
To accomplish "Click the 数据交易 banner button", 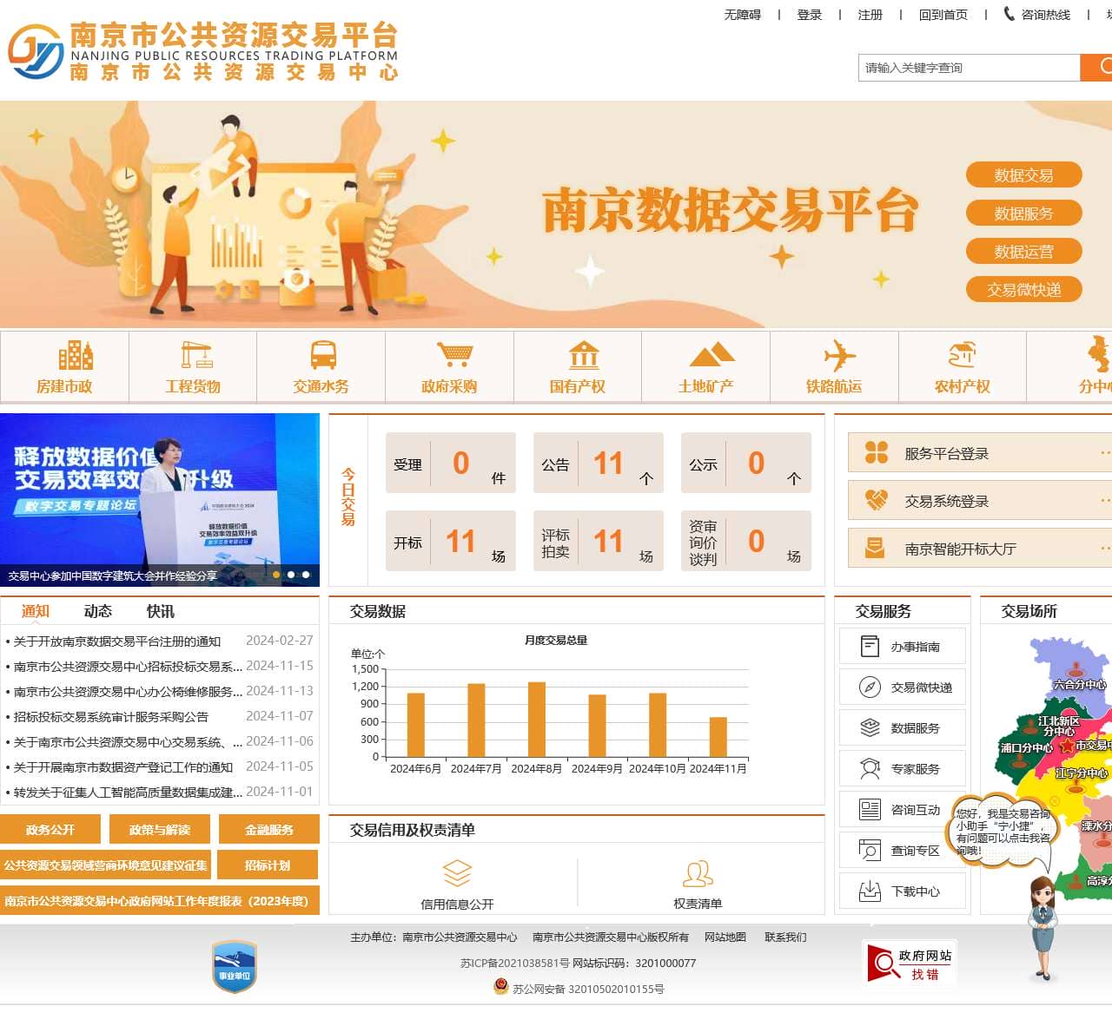I will [1023, 175].
